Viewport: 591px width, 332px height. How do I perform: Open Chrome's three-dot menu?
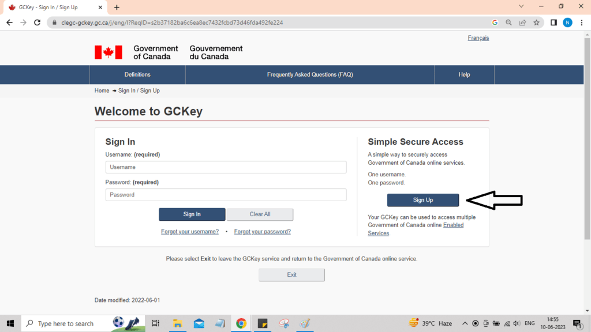click(582, 22)
